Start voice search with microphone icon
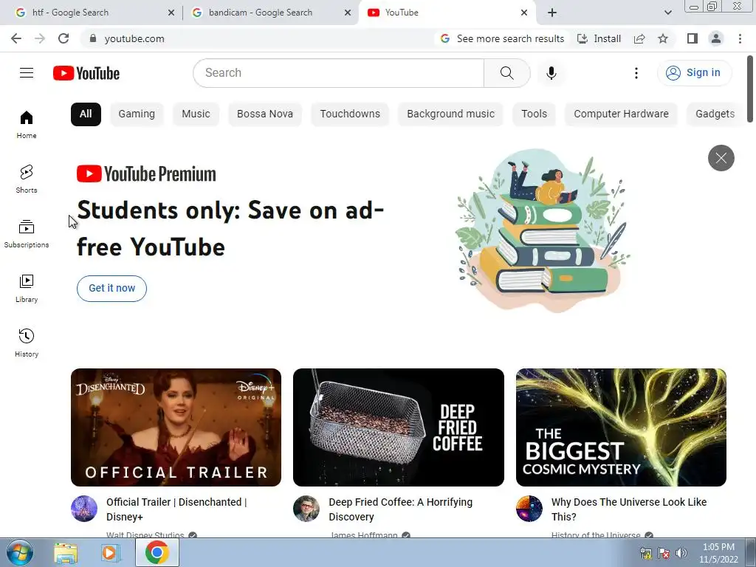This screenshot has width=756, height=567. [x=551, y=73]
